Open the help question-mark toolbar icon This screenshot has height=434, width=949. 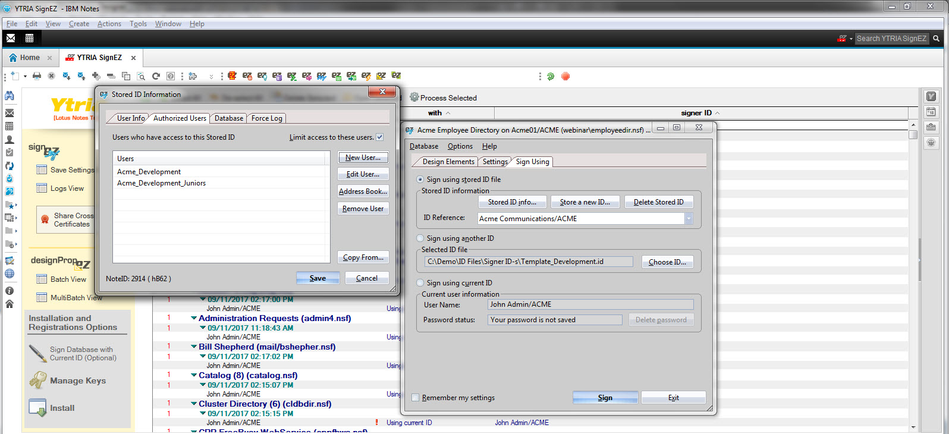click(171, 76)
